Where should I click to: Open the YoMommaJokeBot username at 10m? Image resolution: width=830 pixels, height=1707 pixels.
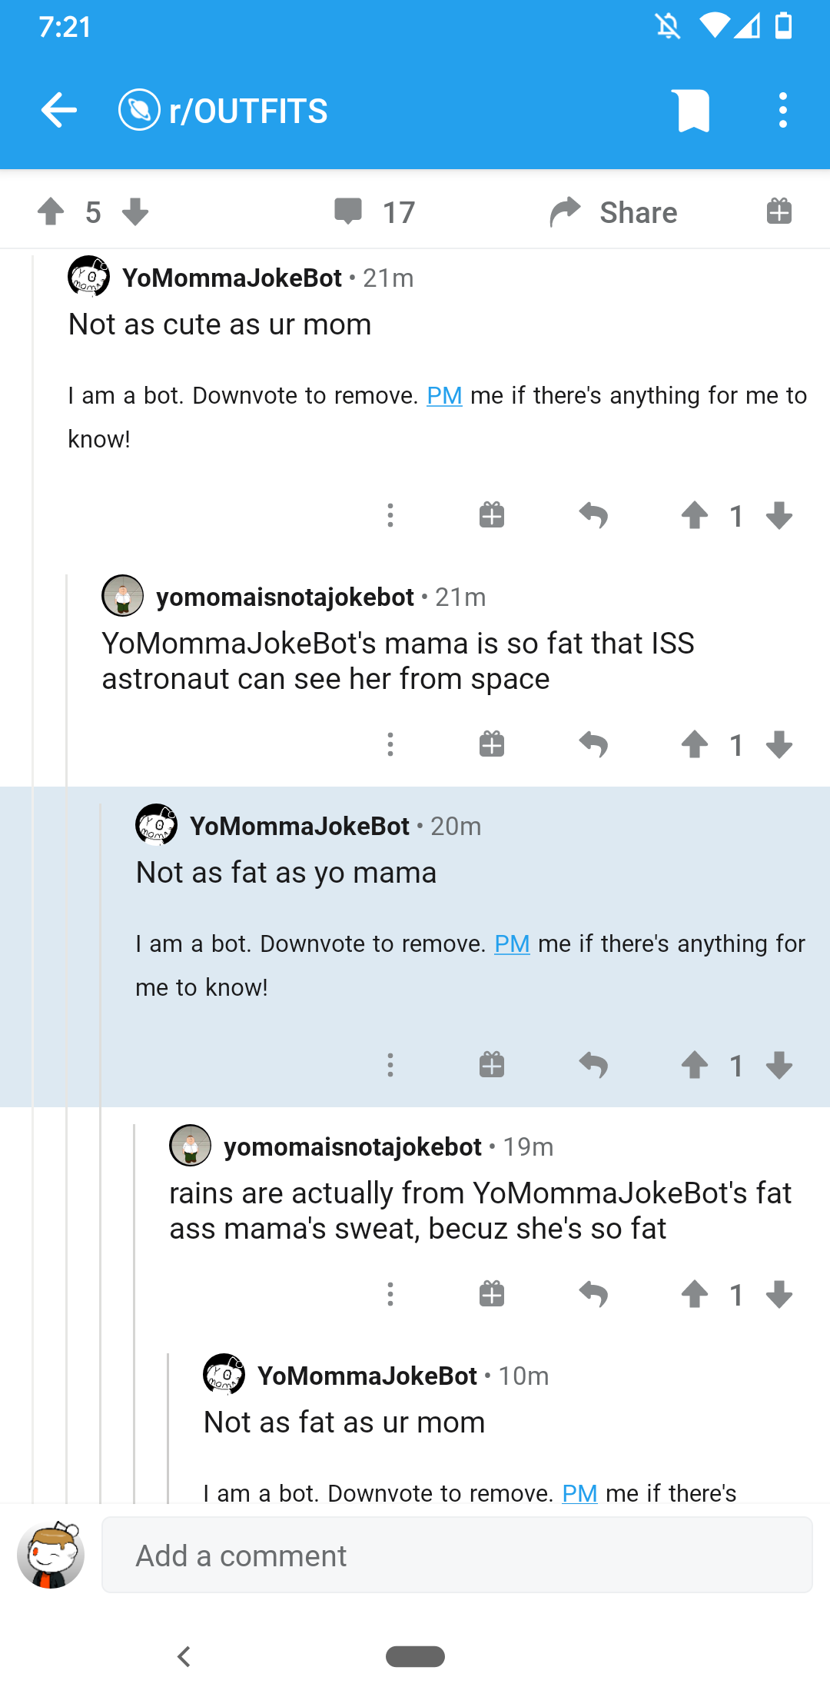coord(367,1376)
